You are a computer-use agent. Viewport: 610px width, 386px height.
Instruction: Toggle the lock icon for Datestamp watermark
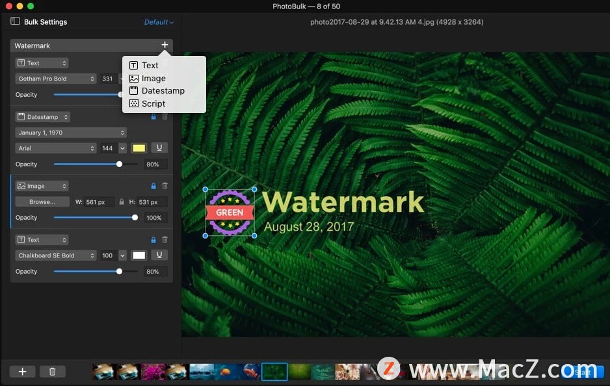153,116
